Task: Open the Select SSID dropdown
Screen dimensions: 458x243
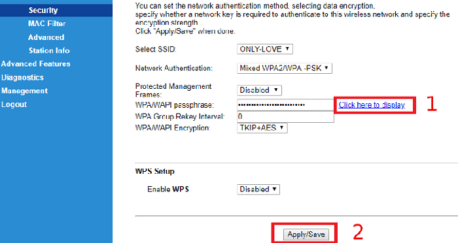Action: (265, 49)
